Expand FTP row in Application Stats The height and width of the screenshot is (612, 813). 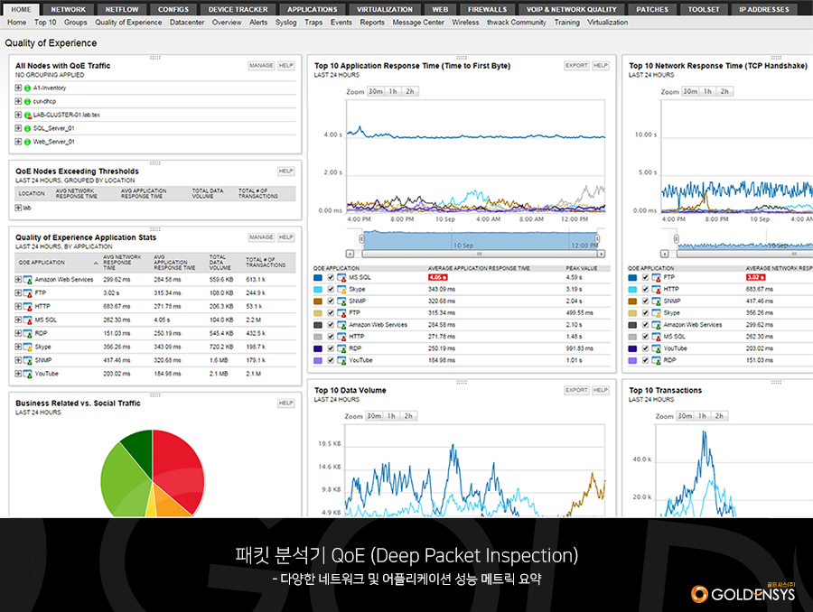tap(18, 293)
